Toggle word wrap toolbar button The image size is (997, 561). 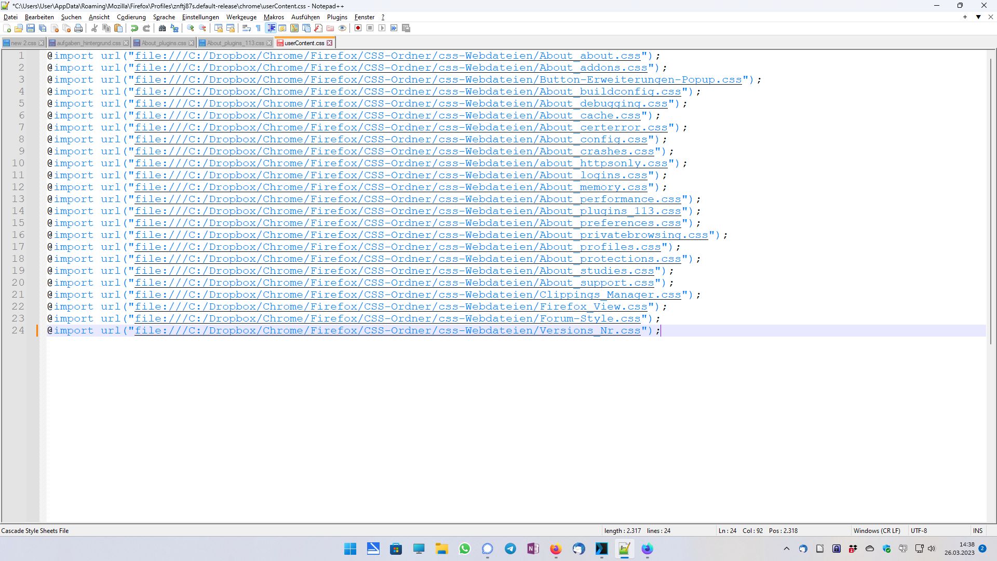[x=247, y=28]
